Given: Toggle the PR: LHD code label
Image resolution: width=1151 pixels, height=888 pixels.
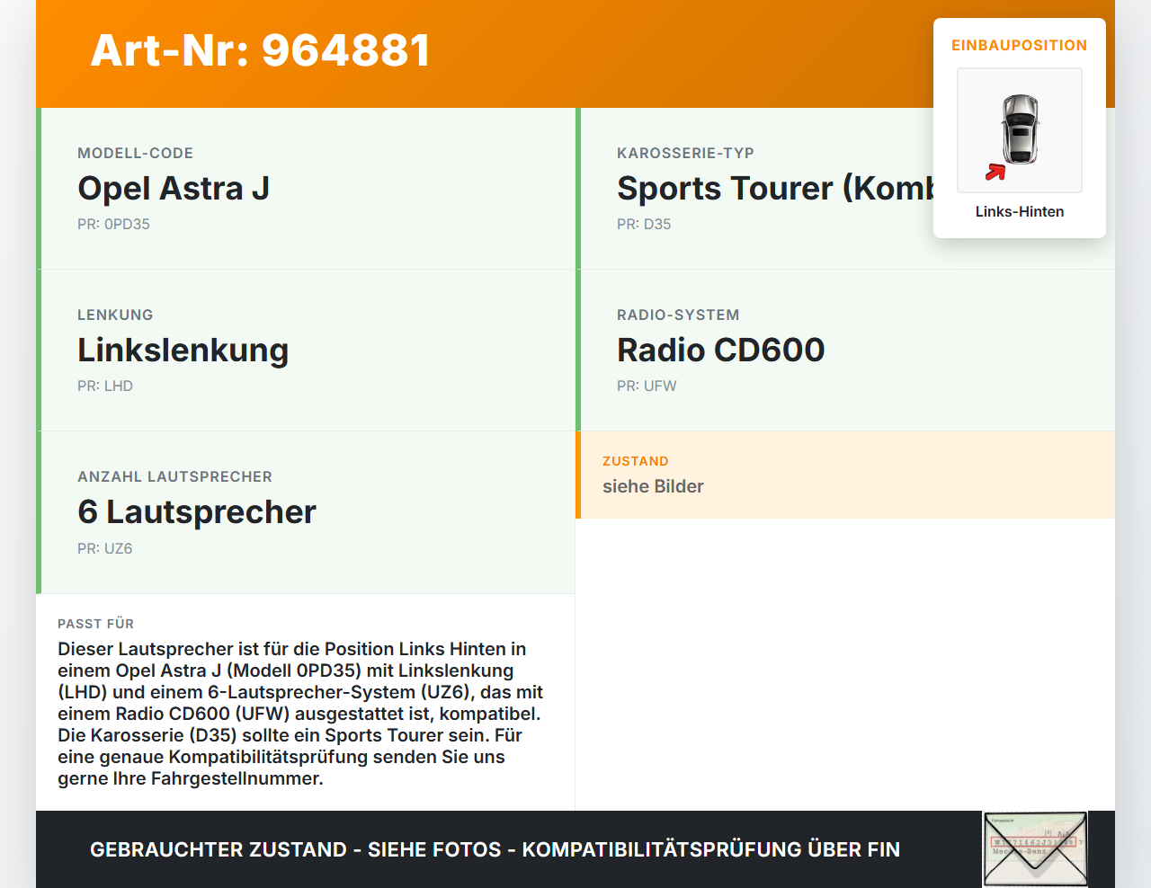Looking at the screenshot, I should pos(105,386).
